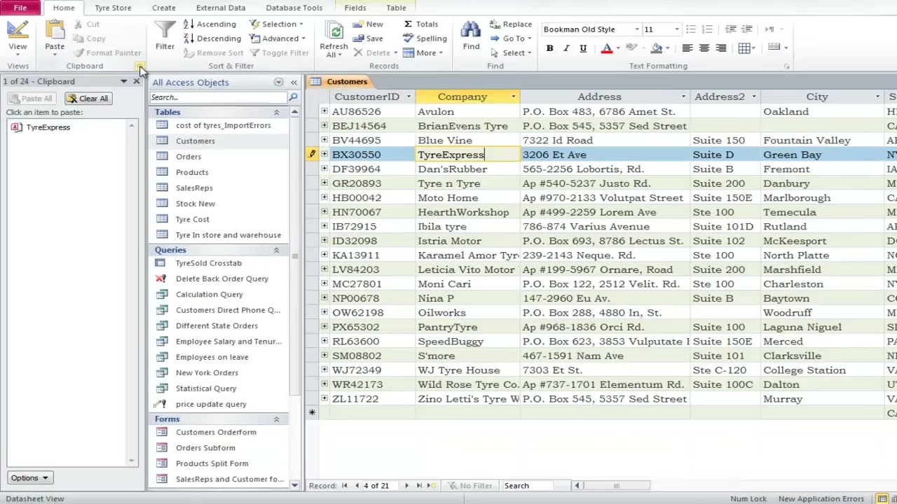
Task: Toggle Underline formatting
Action: pyautogui.click(x=583, y=48)
